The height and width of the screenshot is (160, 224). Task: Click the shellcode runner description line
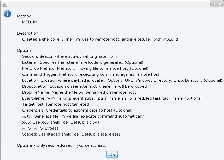click(x=100, y=39)
